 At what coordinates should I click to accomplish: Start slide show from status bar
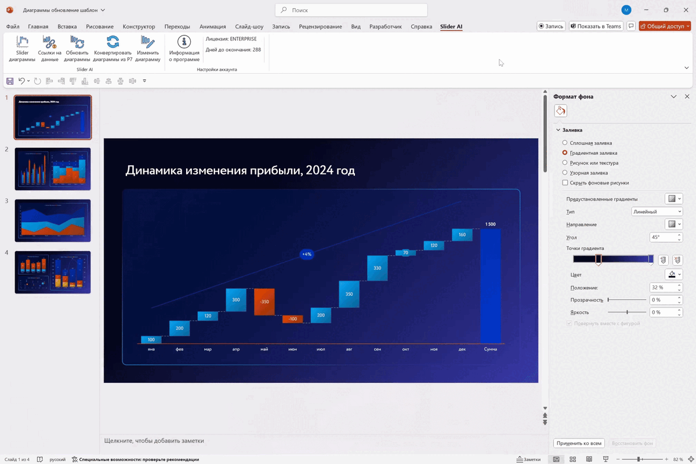pyautogui.click(x=606, y=459)
